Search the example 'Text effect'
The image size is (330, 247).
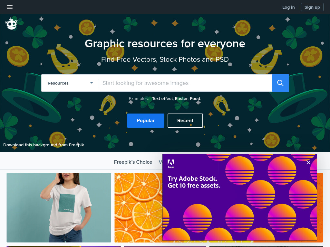[162, 98]
